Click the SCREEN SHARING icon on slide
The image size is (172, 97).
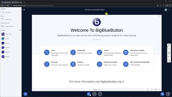click(x=99, y=64)
